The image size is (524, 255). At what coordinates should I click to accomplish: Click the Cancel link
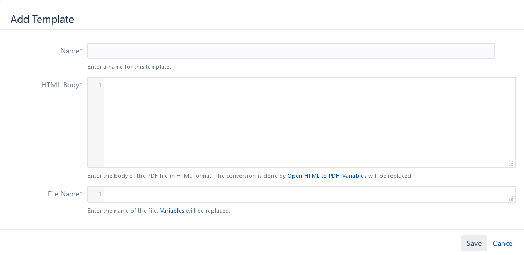(x=503, y=243)
